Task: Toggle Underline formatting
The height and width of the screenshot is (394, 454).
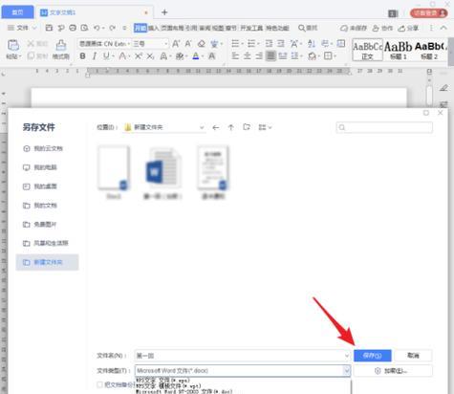Action: (x=106, y=56)
